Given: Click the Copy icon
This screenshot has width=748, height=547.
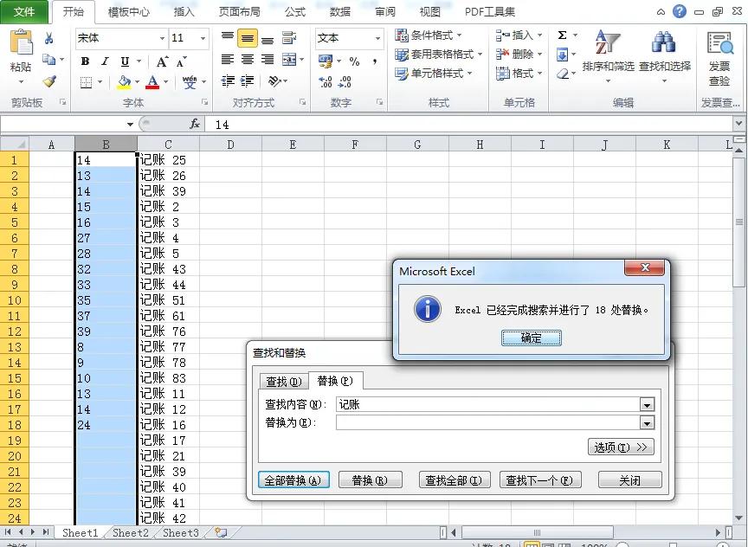Looking at the screenshot, I should (x=48, y=59).
